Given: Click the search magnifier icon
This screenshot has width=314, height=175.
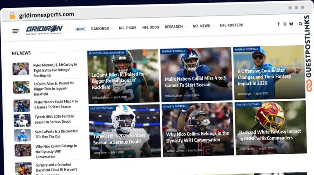Looking at the screenshot, I should [301, 24].
